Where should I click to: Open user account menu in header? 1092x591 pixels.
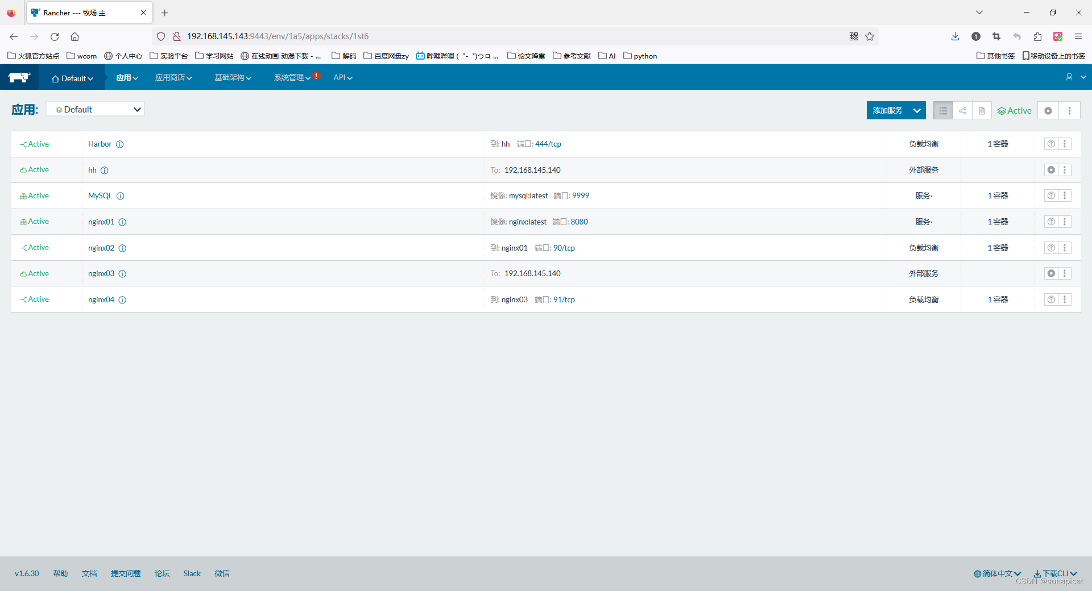(x=1075, y=77)
